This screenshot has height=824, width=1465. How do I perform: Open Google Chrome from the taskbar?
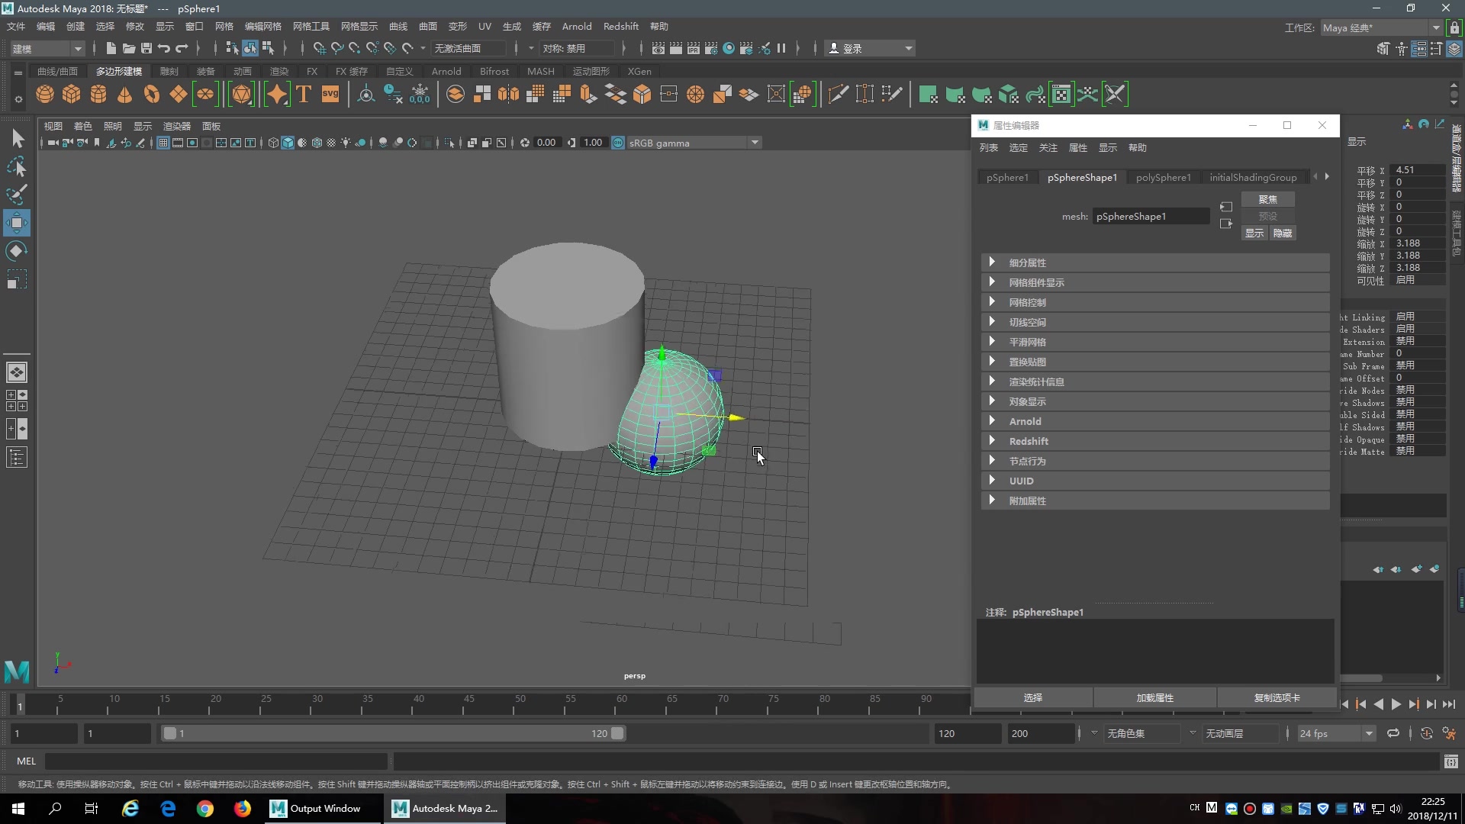coord(204,809)
